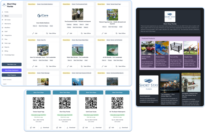Click the Download icon on the Gold Coast Scuba QR card

[94, 127]
